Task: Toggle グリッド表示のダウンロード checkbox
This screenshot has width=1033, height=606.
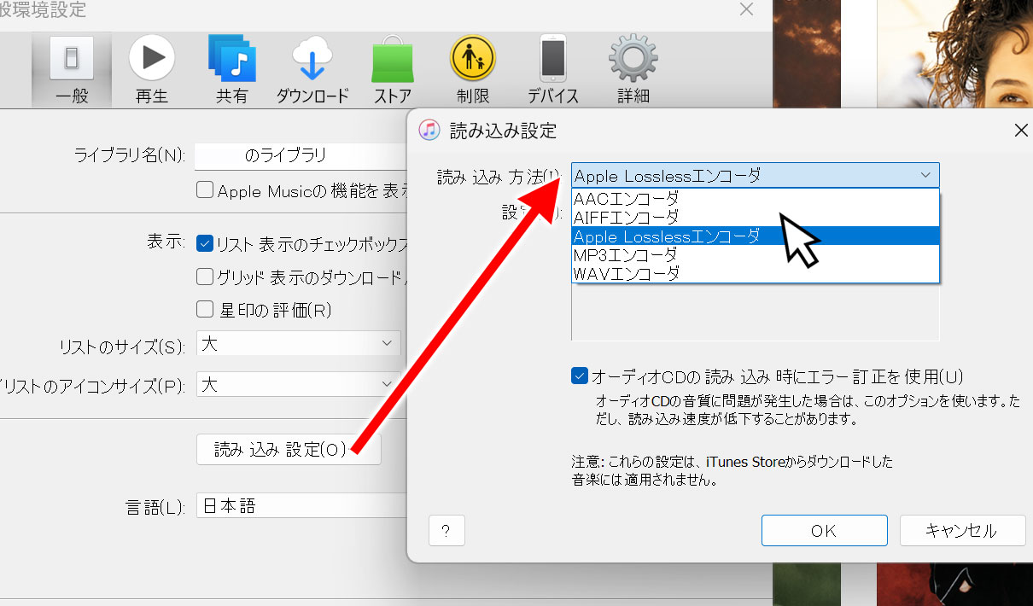Action: 205,277
